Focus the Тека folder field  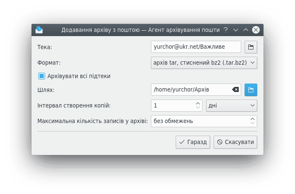(196, 47)
